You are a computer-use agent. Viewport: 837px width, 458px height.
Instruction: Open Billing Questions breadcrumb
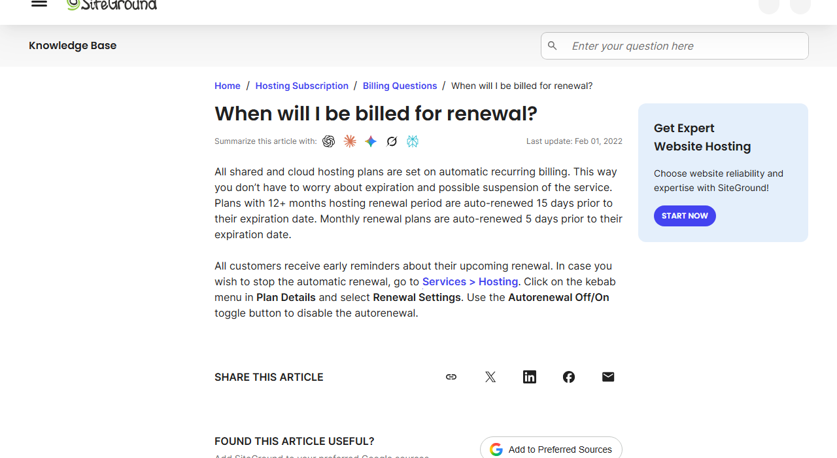(400, 86)
